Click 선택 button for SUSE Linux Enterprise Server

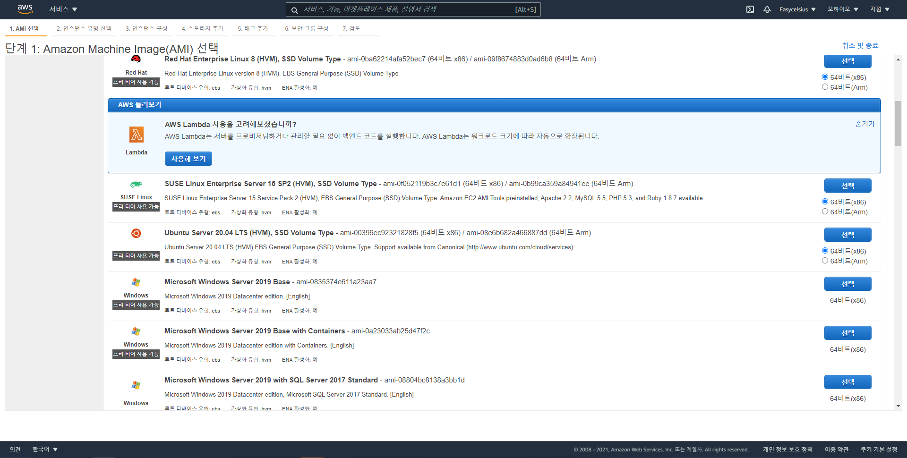(x=847, y=186)
